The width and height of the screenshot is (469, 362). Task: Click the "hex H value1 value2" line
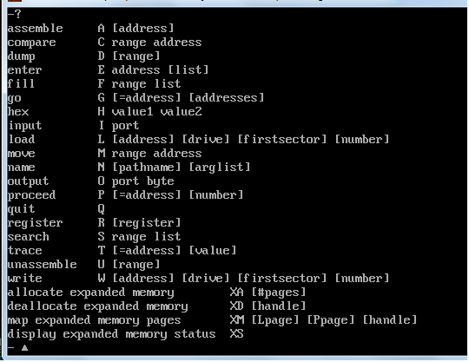coord(104,111)
